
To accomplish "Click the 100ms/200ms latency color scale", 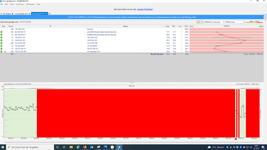I will [x=254, y=22].
